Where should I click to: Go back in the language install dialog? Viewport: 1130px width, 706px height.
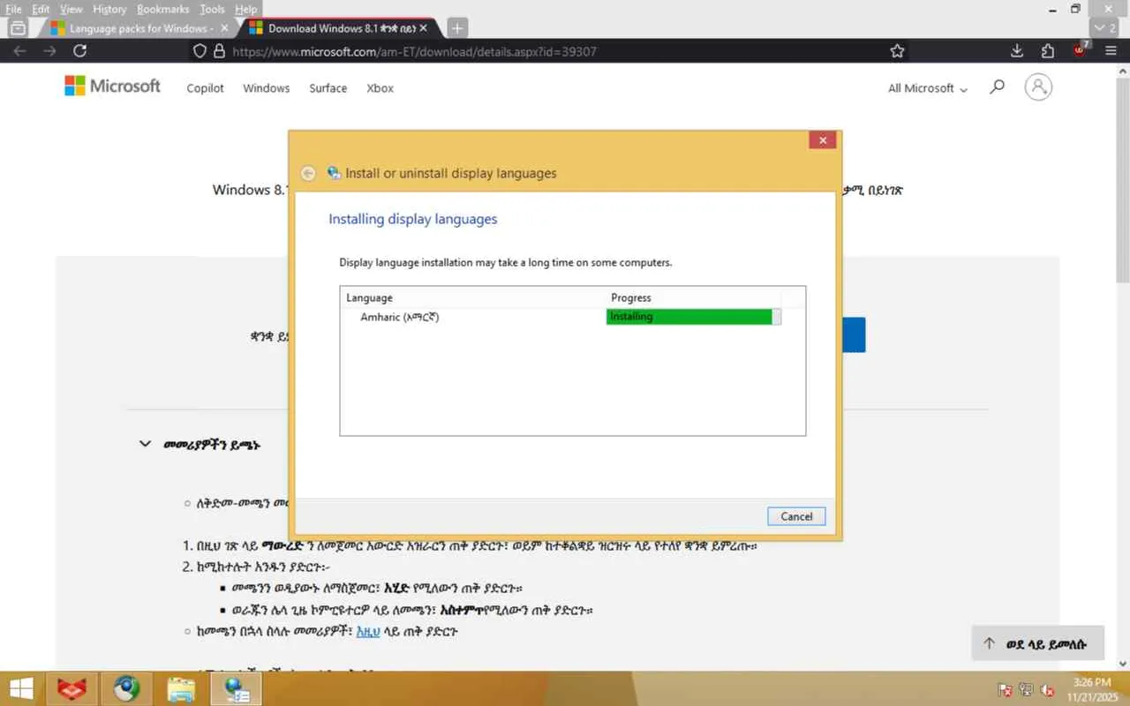[x=308, y=174]
